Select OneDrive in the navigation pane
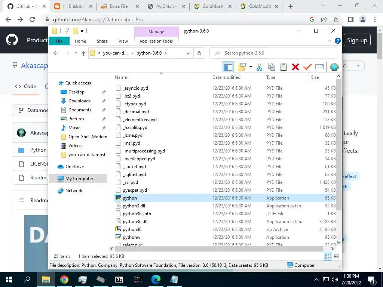The image size is (383, 287). point(74,166)
